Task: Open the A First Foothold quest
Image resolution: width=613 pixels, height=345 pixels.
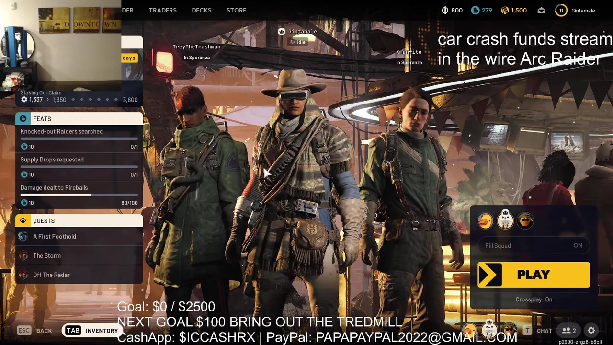Action: (79, 236)
